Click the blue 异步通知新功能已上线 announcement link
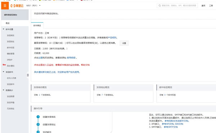Viewport: 216px width, 133px height. (57, 72)
